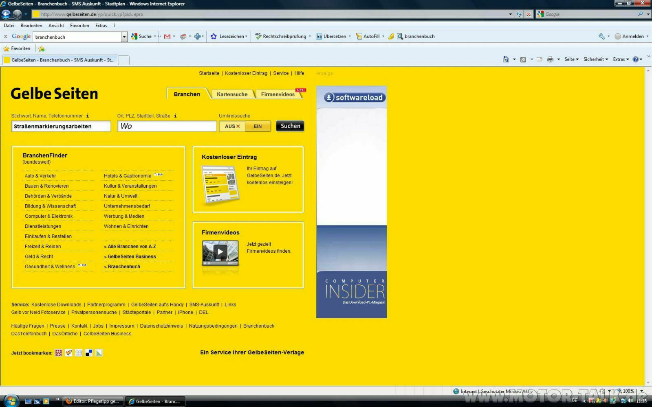Image resolution: width=652 pixels, height=407 pixels.
Task: Open the dropdown arrow beside the Print icon
Action: tap(558, 59)
